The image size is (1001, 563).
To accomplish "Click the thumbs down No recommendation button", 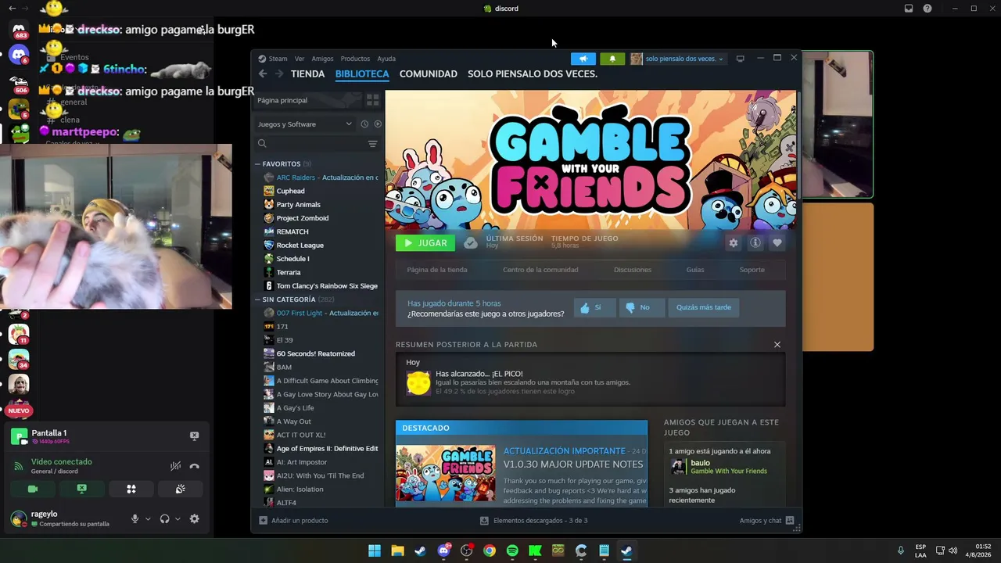I will [641, 307].
